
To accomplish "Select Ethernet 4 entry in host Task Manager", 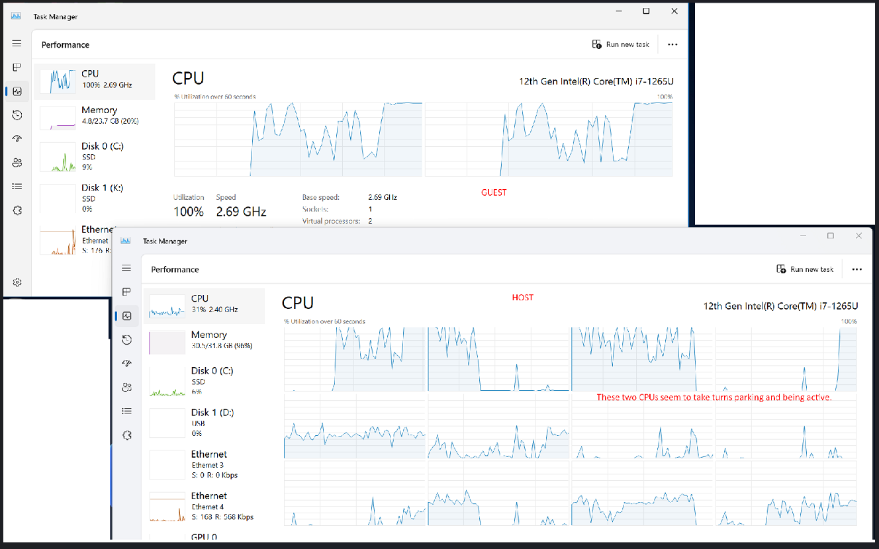I will pyautogui.click(x=204, y=505).
